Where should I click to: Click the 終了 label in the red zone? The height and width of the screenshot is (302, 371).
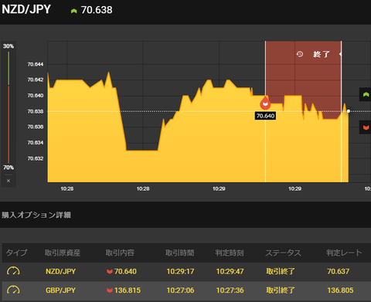322,54
